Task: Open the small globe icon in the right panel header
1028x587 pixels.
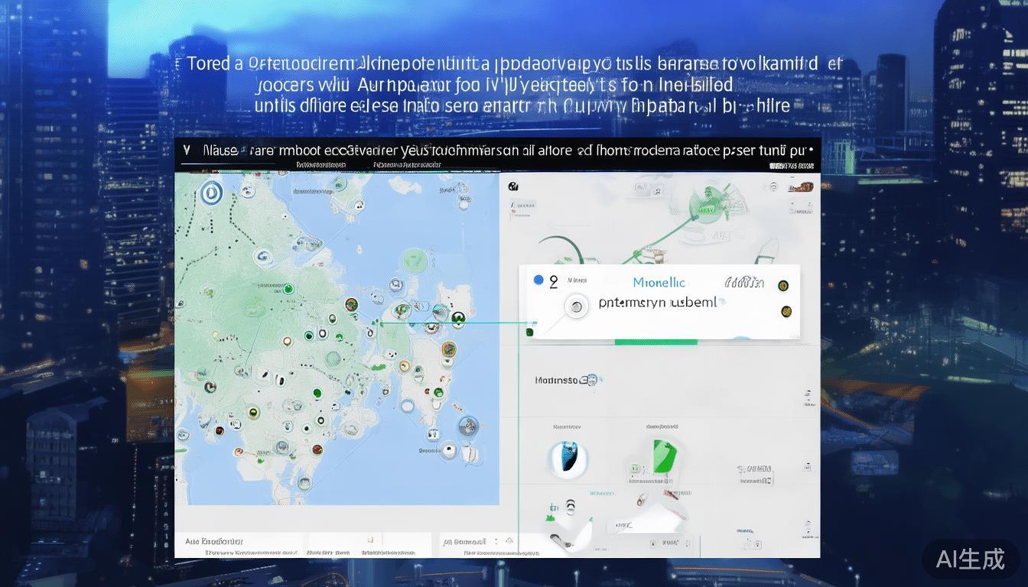Action: click(514, 186)
